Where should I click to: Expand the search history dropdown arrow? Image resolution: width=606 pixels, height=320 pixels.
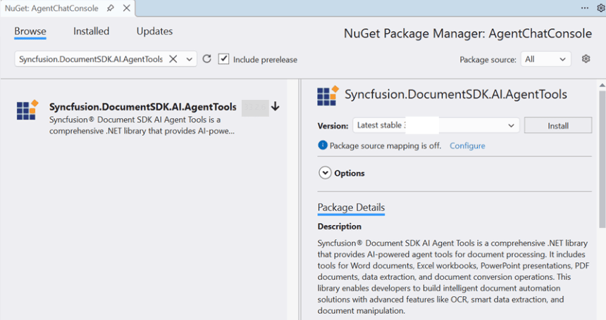(x=189, y=59)
